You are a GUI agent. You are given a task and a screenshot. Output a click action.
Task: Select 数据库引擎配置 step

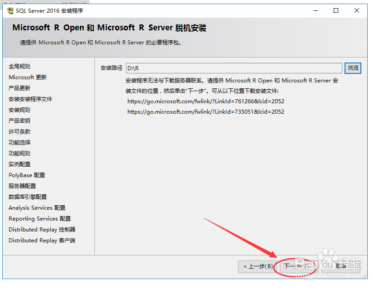pos(28,197)
